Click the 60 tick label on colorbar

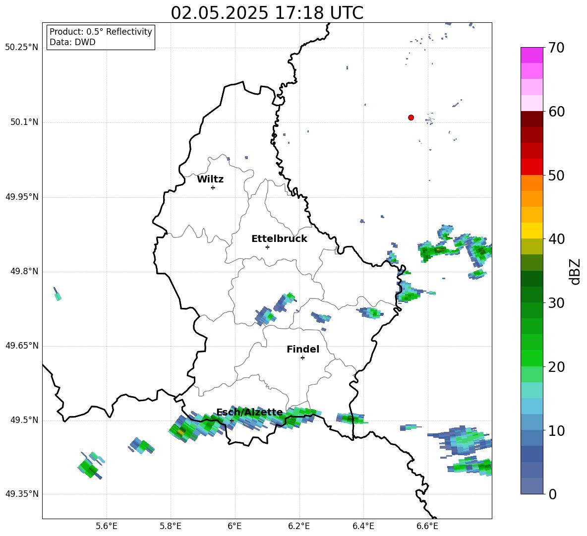[x=556, y=112]
